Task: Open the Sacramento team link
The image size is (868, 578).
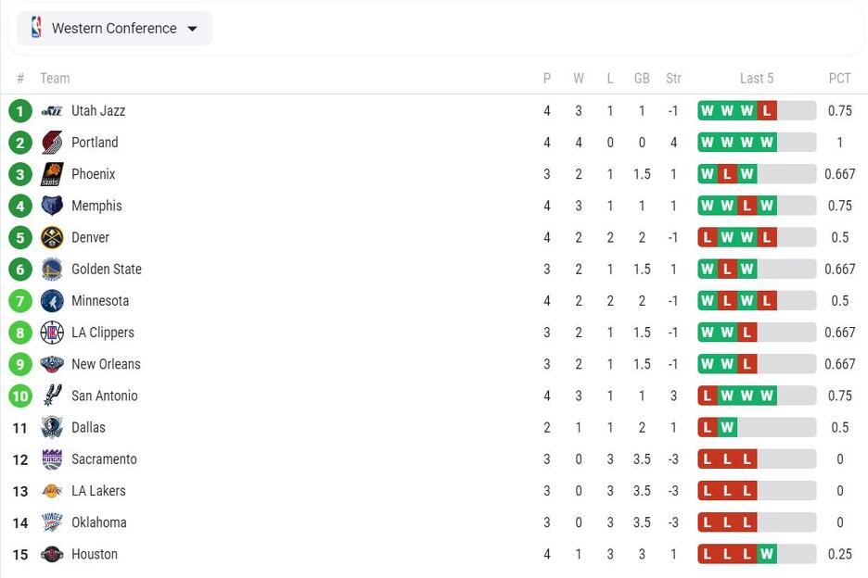Action: click(104, 459)
